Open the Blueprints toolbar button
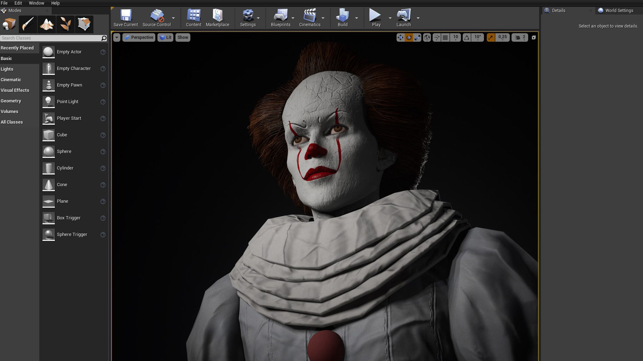643x361 pixels. click(x=281, y=18)
